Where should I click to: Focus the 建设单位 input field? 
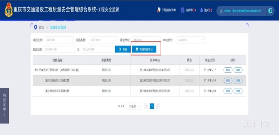tap(146, 40)
